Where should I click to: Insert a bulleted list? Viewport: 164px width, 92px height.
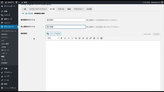click(69, 38)
